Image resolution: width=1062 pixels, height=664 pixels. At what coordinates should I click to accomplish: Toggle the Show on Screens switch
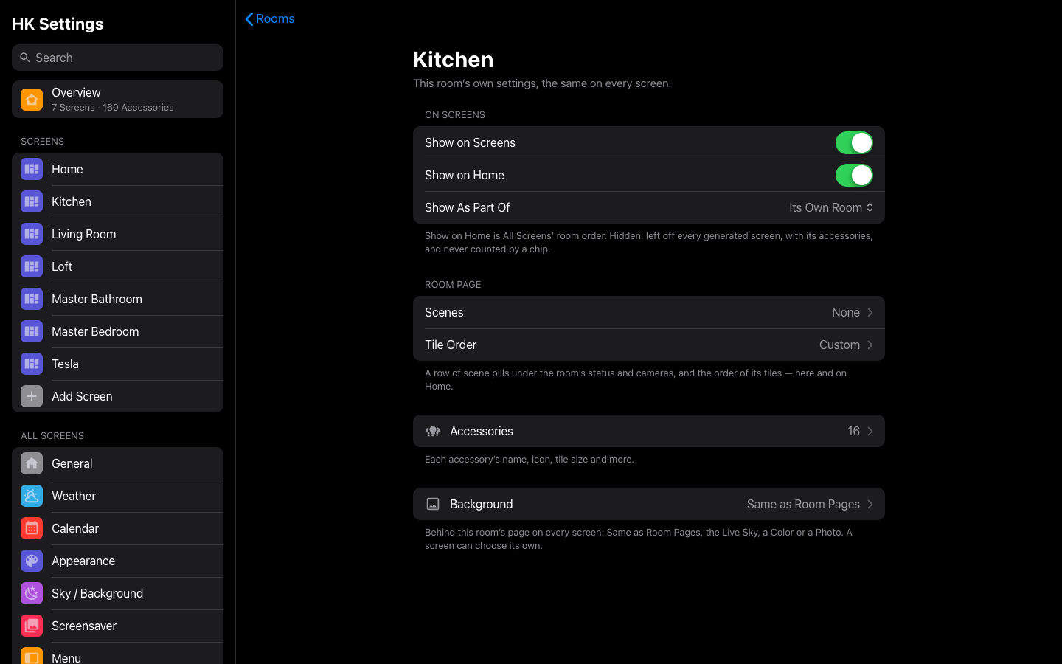[x=854, y=142]
